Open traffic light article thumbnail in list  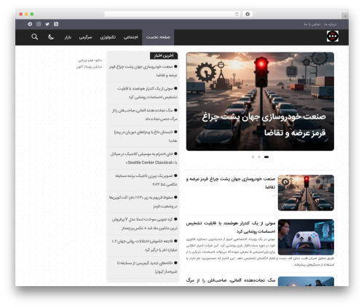coord(306,193)
